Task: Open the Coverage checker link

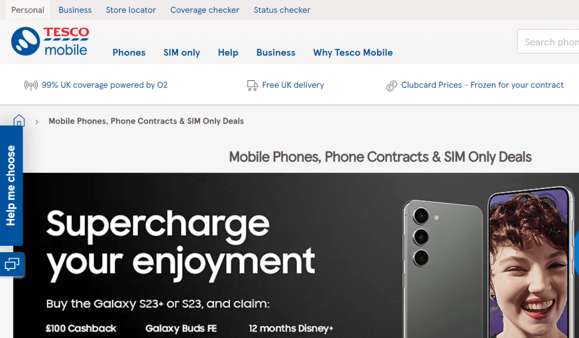Action: 205,10
